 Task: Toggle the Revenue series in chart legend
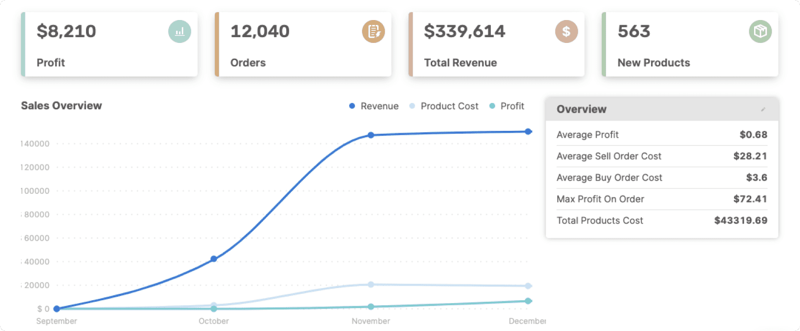(374, 106)
